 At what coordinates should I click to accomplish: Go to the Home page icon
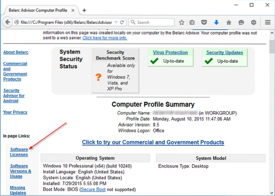click(x=229, y=22)
